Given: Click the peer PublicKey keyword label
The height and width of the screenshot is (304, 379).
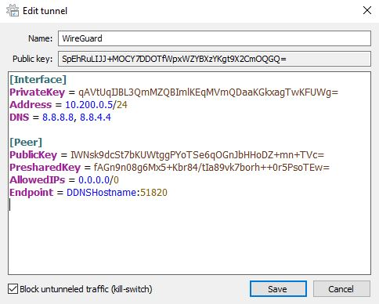Looking at the screenshot, I should point(34,155).
